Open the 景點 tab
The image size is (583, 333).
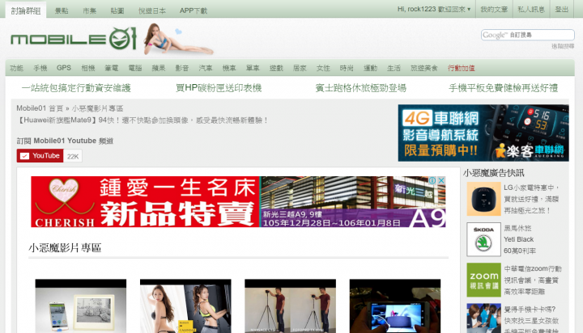coord(62,11)
